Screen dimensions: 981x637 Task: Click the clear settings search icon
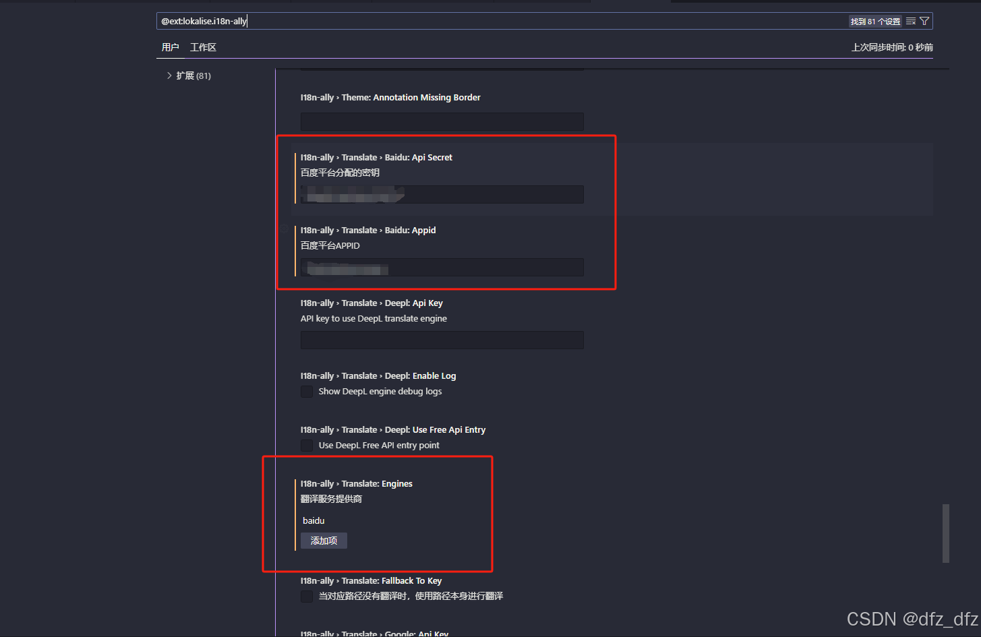[909, 21]
